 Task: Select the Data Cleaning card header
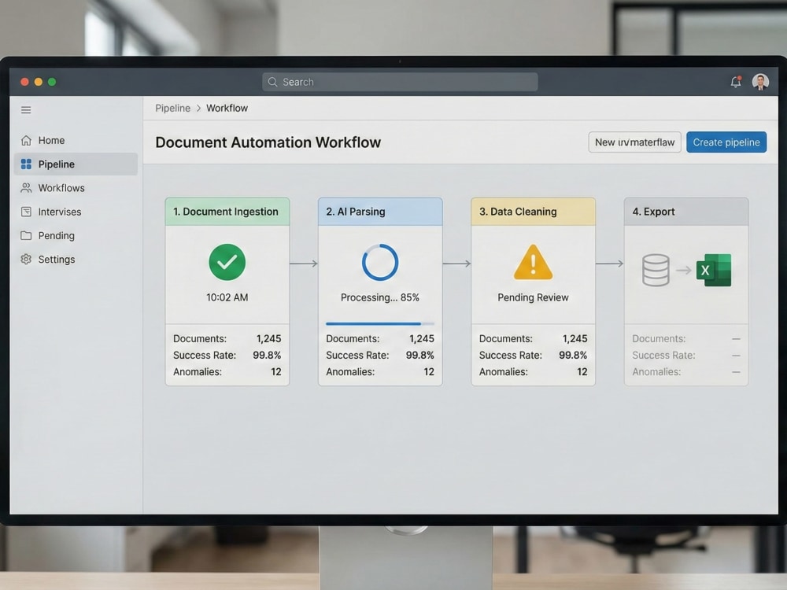click(533, 212)
